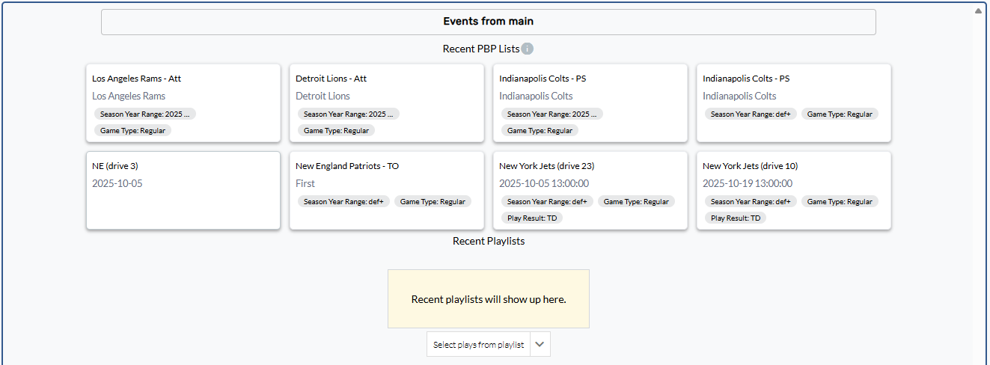This screenshot has width=990, height=365.
Task: Click Game Type: Regular chip on Rams card
Action: coord(132,130)
